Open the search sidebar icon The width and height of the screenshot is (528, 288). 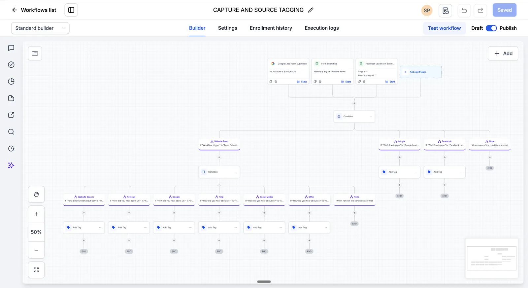click(11, 132)
